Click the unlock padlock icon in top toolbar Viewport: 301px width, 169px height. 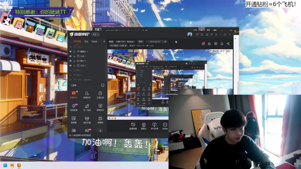click(209, 44)
